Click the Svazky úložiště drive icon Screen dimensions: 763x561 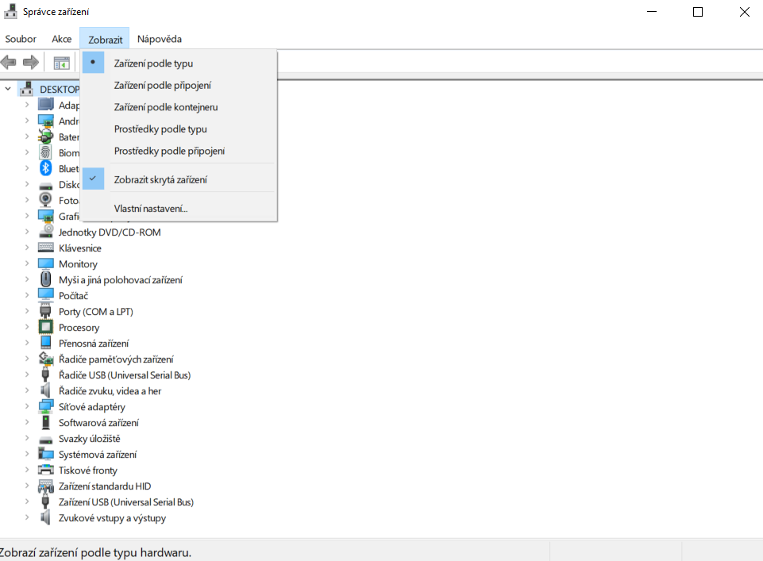pos(46,440)
